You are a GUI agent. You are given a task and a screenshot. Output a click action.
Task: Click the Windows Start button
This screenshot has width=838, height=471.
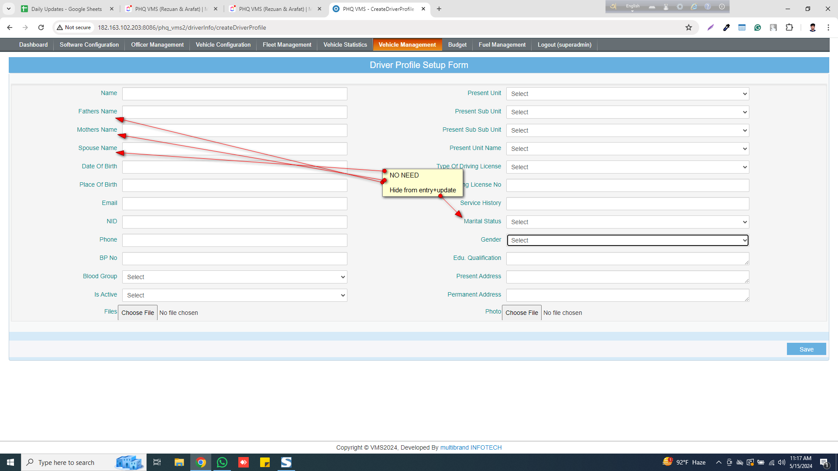pos(10,462)
